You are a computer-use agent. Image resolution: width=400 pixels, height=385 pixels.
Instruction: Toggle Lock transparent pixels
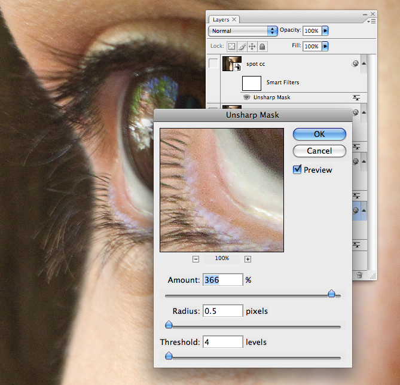pyautogui.click(x=231, y=47)
